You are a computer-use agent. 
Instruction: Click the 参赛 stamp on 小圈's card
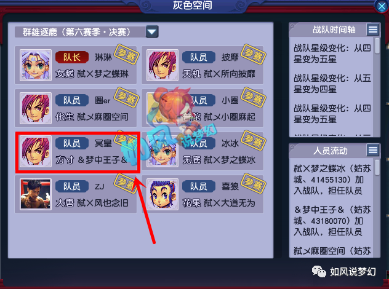point(254,98)
